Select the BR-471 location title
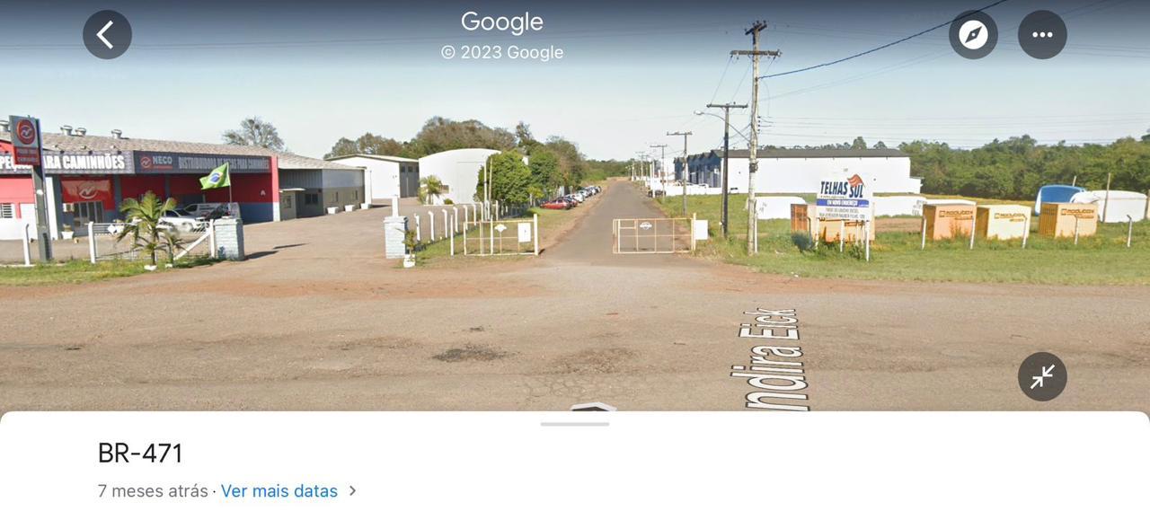The height and width of the screenshot is (511, 1150). point(140,454)
